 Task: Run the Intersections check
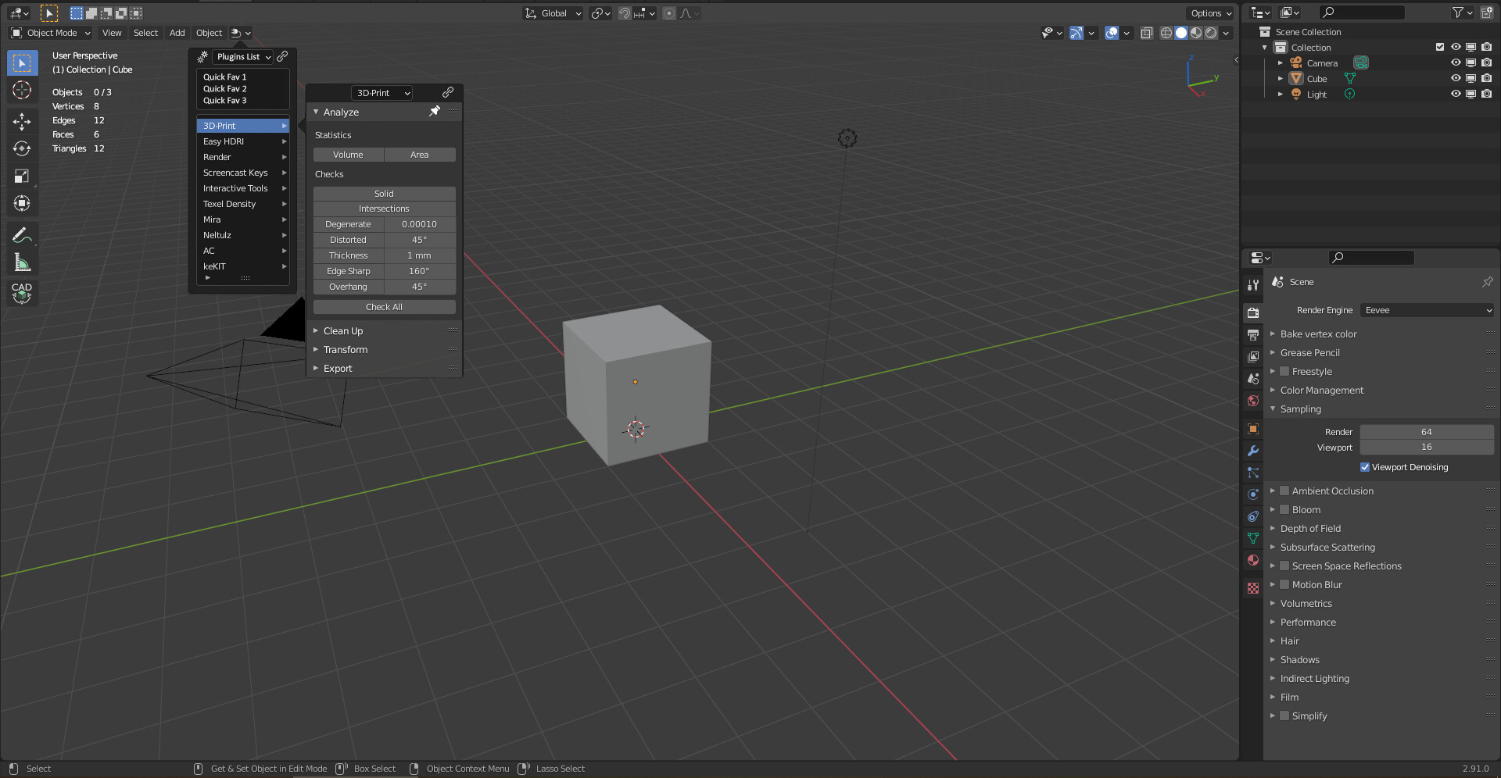[x=384, y=209]
